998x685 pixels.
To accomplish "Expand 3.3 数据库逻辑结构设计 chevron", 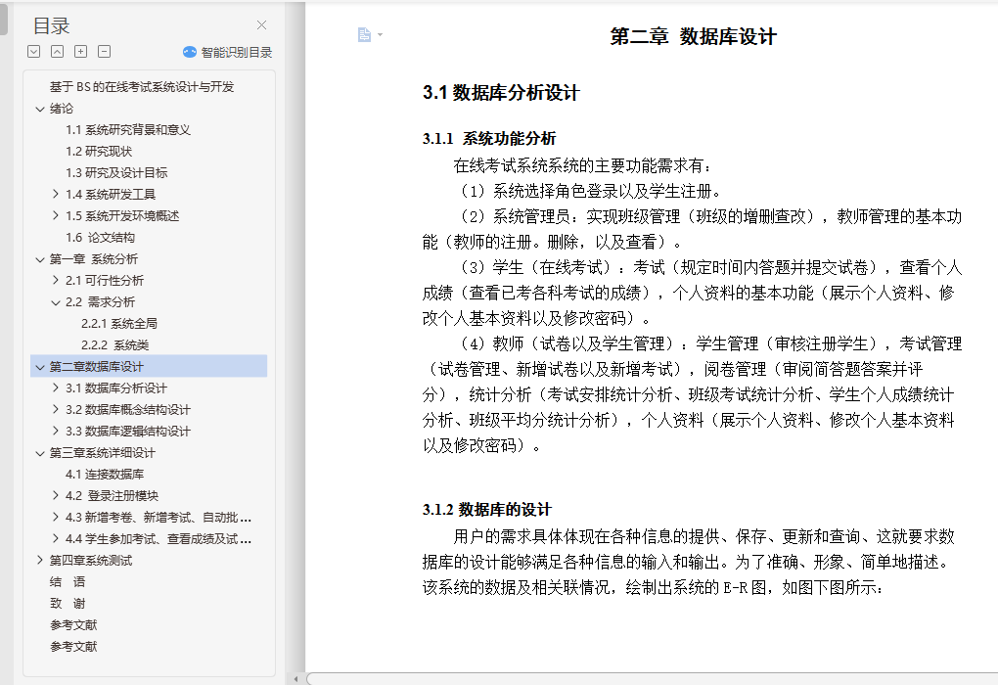I will (56, 431).
